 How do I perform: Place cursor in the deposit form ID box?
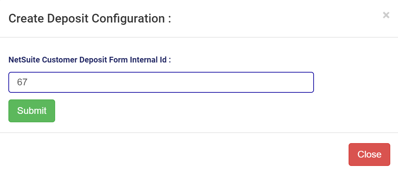pos(161,82)
